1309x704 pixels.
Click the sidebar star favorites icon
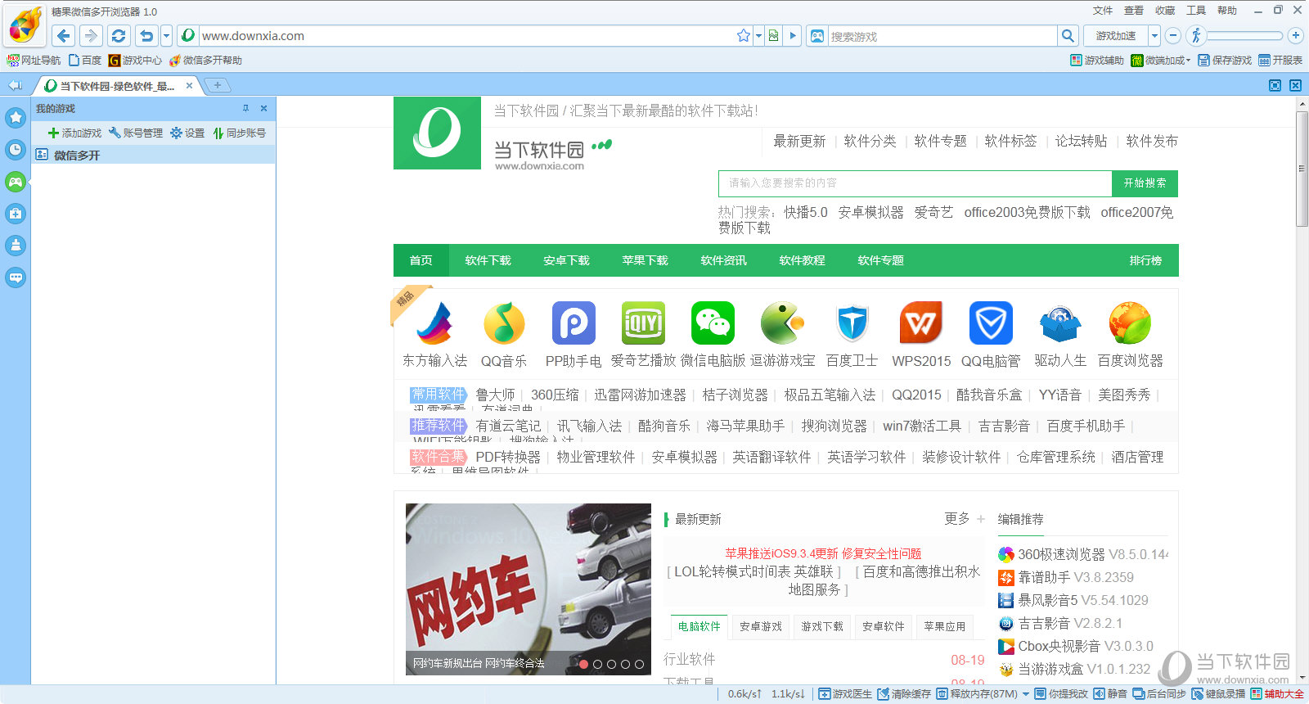tap(16, 117)
